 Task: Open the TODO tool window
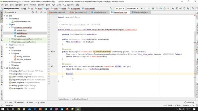(8, 102)
